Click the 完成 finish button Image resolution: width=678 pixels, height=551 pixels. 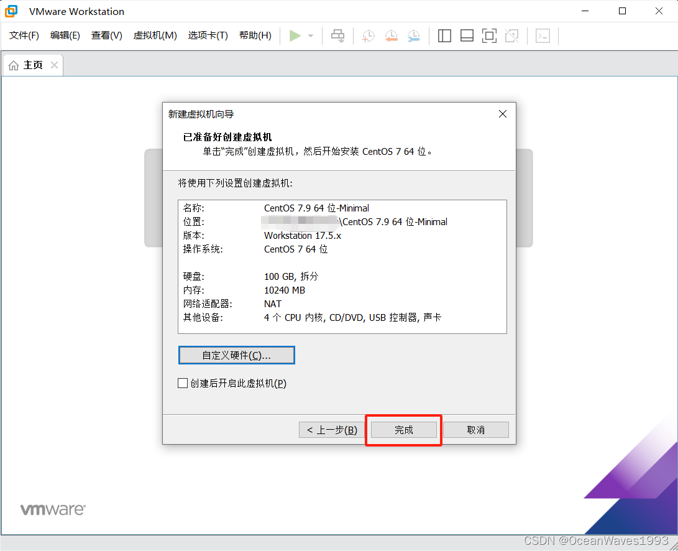coord(403,430)
